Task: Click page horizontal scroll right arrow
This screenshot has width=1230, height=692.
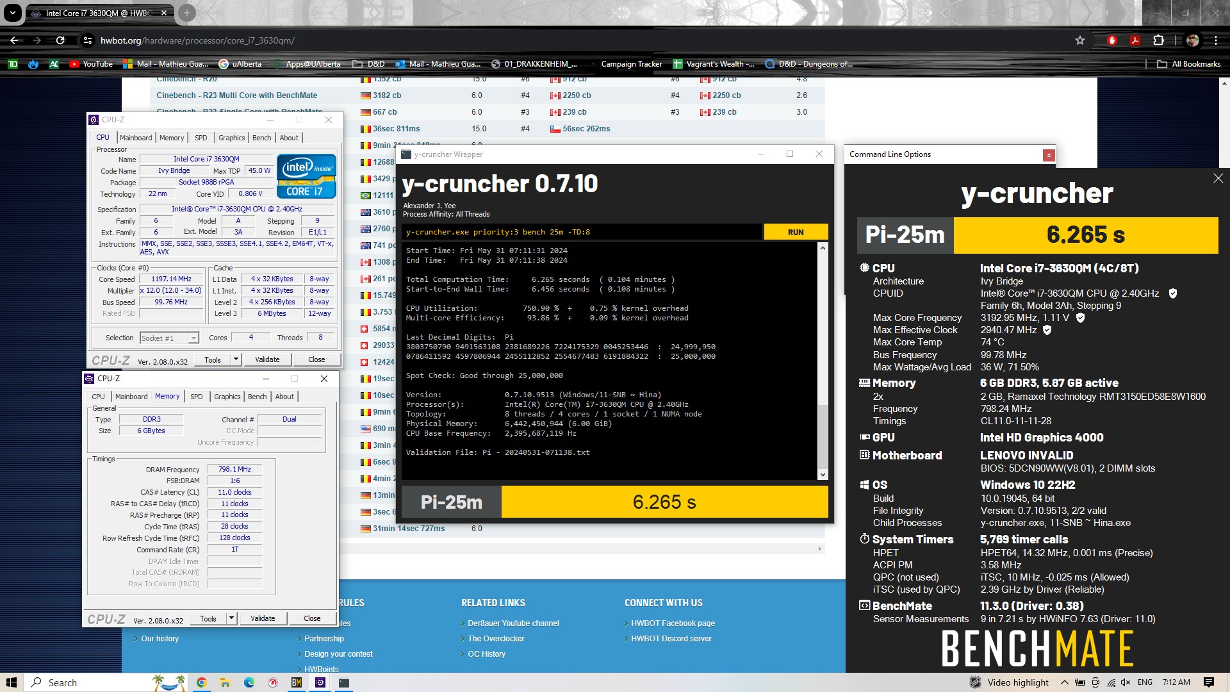Action: click(819, 548)
